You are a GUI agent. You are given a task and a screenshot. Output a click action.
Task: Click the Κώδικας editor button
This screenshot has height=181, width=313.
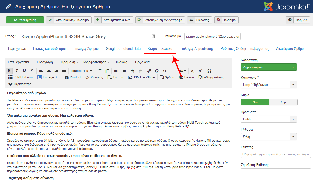(94, 77)
